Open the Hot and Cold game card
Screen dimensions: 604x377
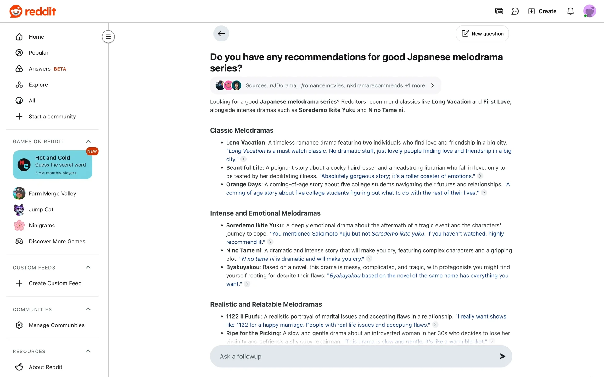[53, 165]
